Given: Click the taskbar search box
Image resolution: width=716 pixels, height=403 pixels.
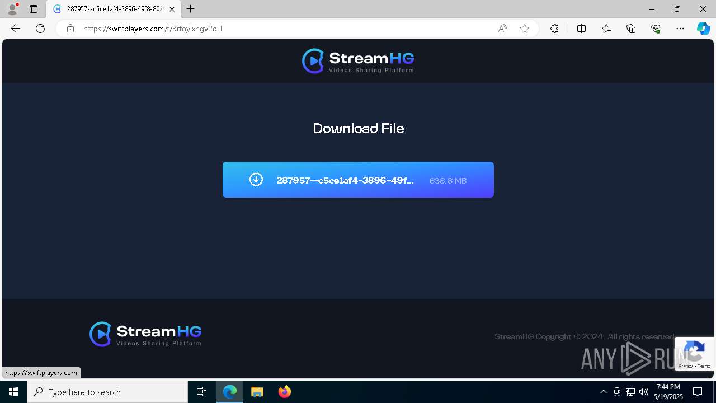Looking at the screenshot, I should coord(107,392).
